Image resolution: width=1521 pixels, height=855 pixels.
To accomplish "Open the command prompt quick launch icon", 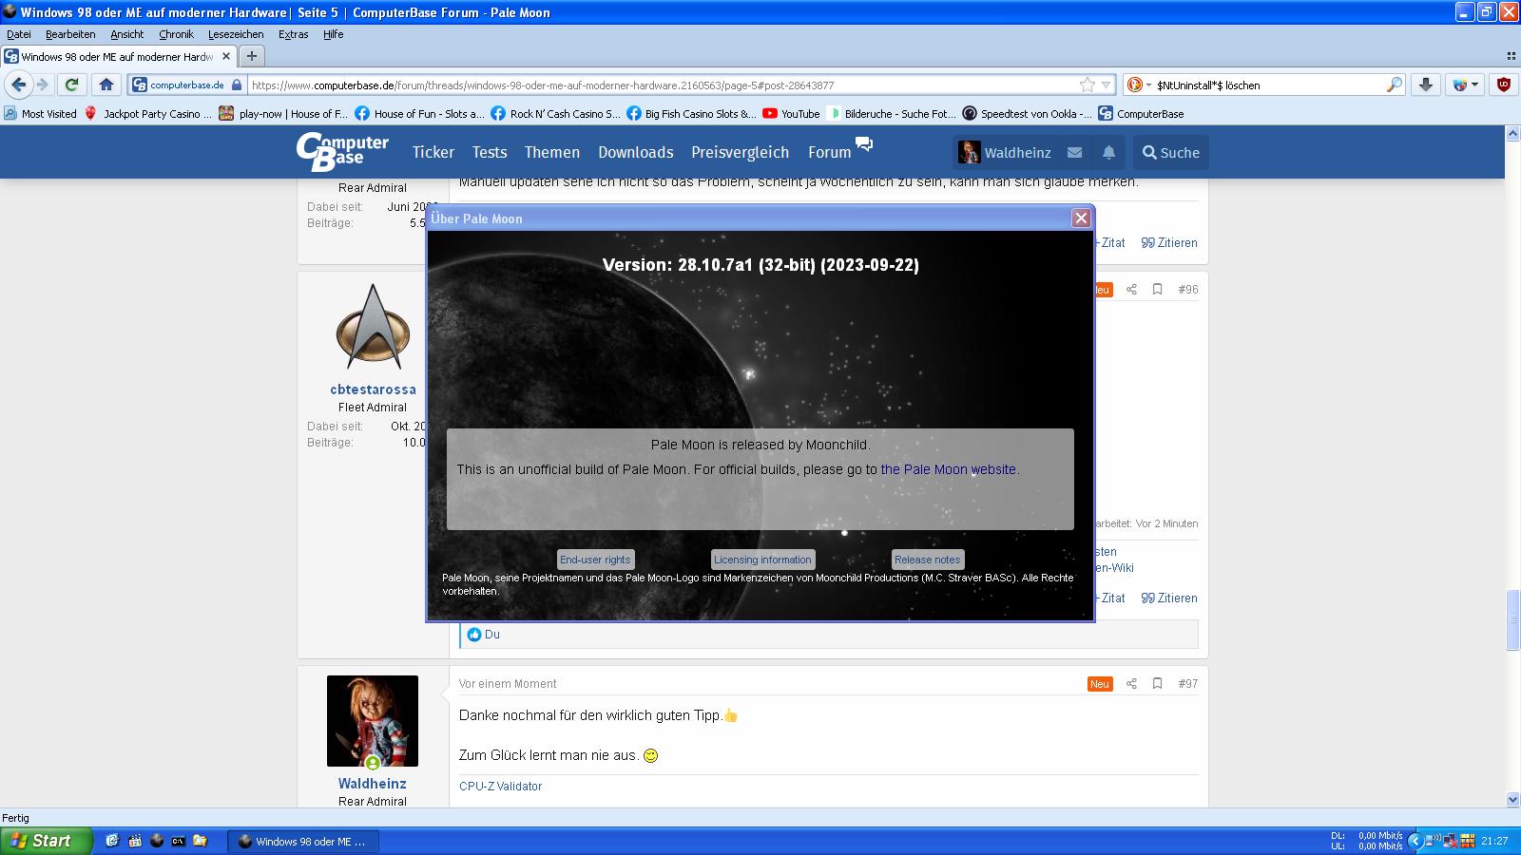I will (x=178, y=841).
